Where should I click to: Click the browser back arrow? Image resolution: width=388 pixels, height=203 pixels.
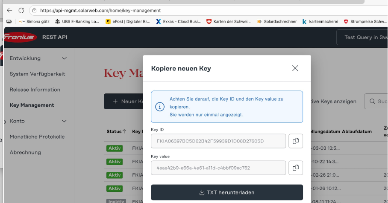[x=9, y=10]
